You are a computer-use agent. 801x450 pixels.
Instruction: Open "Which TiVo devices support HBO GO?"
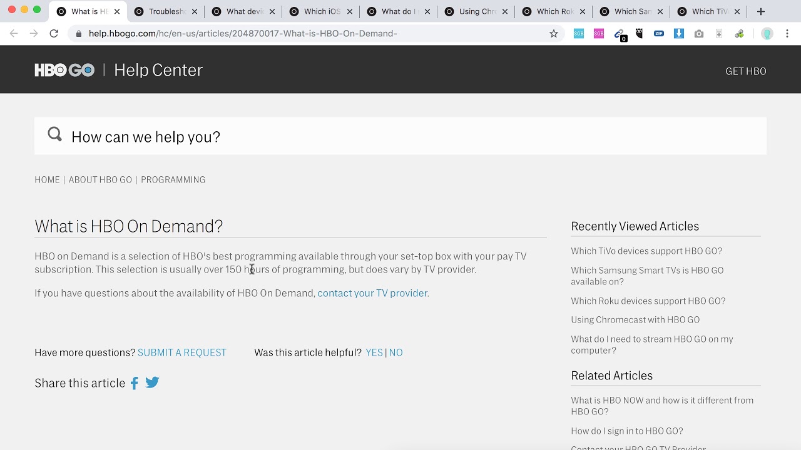646,251
